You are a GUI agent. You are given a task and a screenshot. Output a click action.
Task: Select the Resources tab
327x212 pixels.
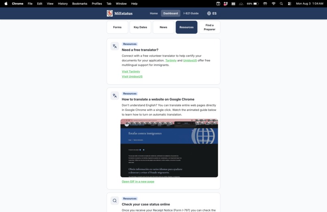[187, 27]
